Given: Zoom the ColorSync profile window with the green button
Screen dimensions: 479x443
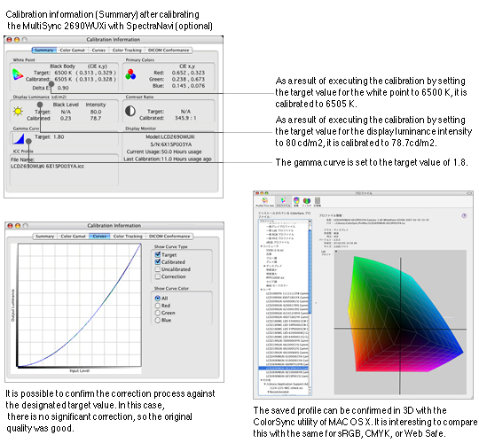Looking at the screenshot, I should coord(266,193).
